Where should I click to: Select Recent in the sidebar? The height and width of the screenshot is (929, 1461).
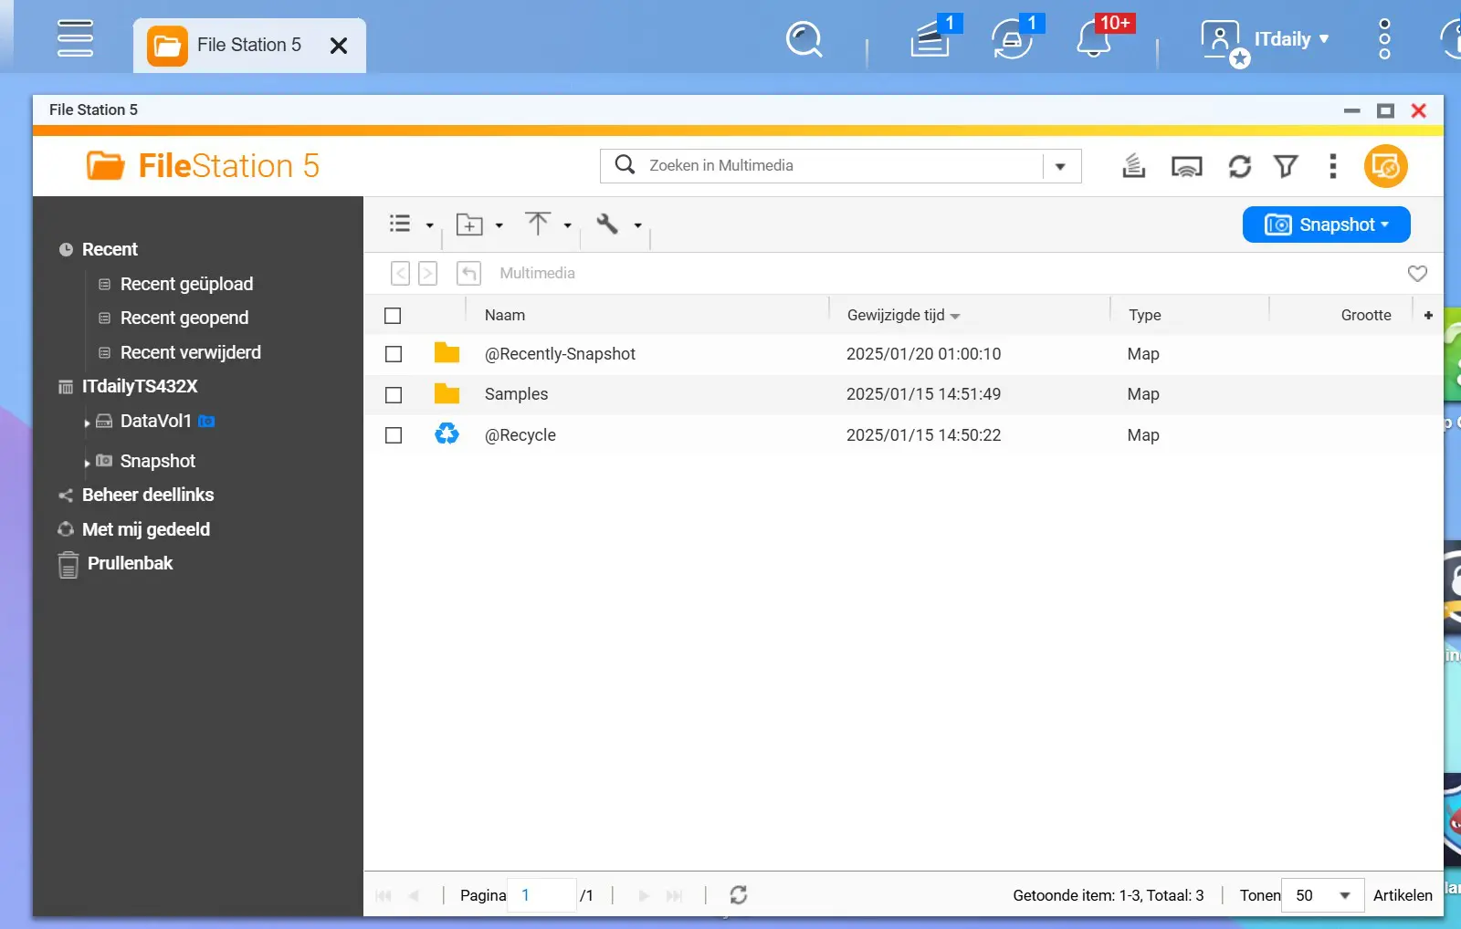pyautogui.click(x=110, y=249)
